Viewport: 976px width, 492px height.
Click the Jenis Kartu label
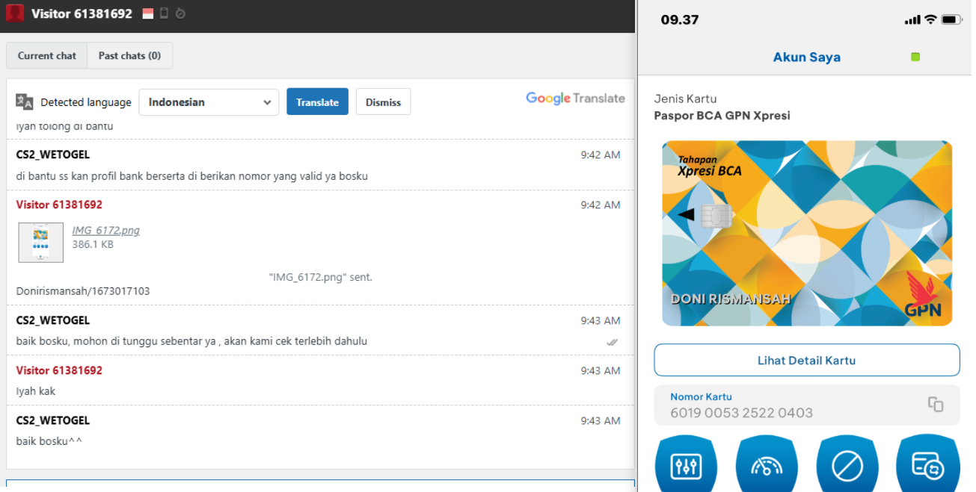(685, 99)
